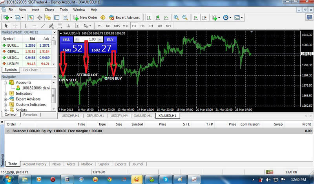This screenshot has width=314, height=184.
Task: Draw a horizontal line tool
Action: click(x=34, y=26)
